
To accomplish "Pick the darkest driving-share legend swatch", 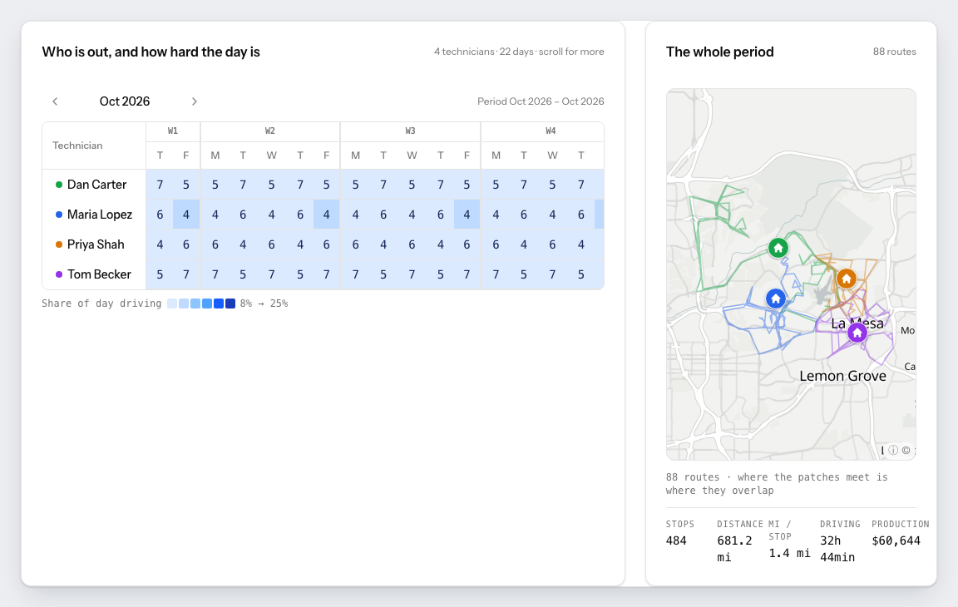I will click(230, 303).
